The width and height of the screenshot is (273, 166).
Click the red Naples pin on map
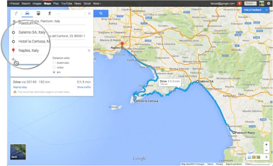coord(122,44)
